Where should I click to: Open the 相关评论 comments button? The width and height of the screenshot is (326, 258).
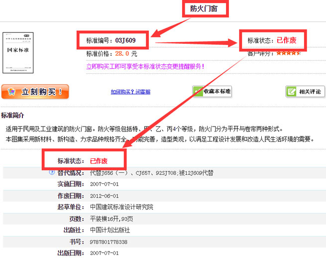pyautogui.click(x=305, y=92)
